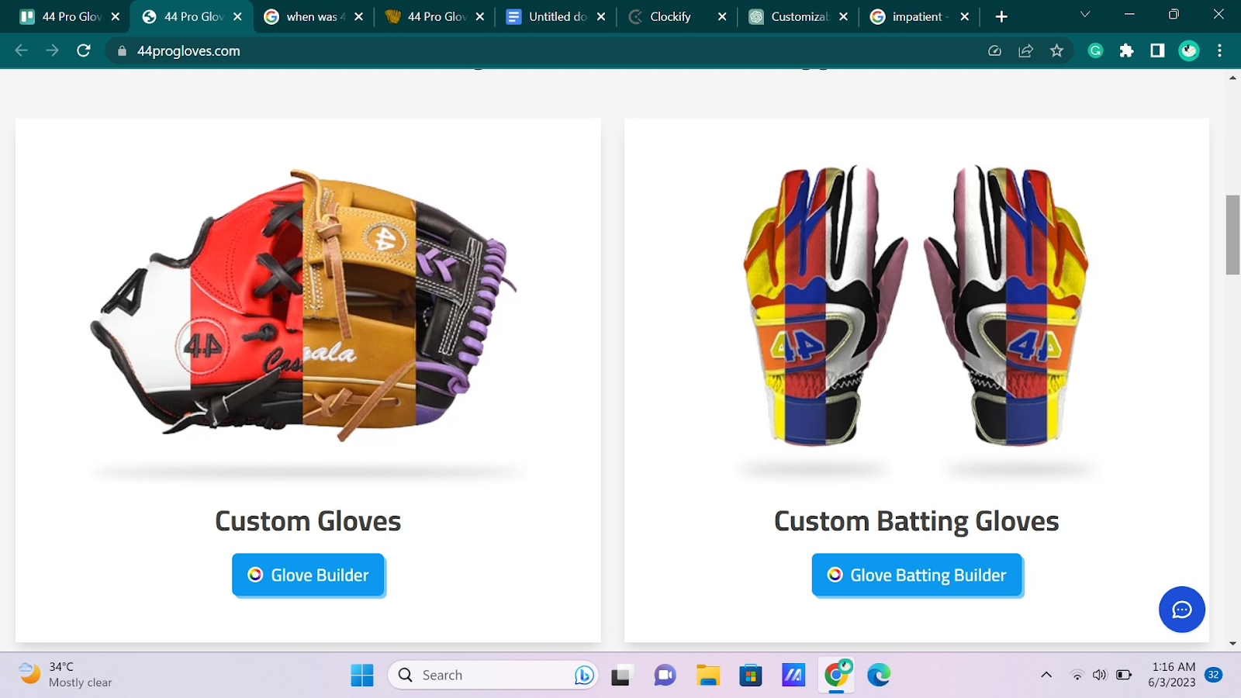Open the speedometer performance icon in address bar

coord(994,51)
